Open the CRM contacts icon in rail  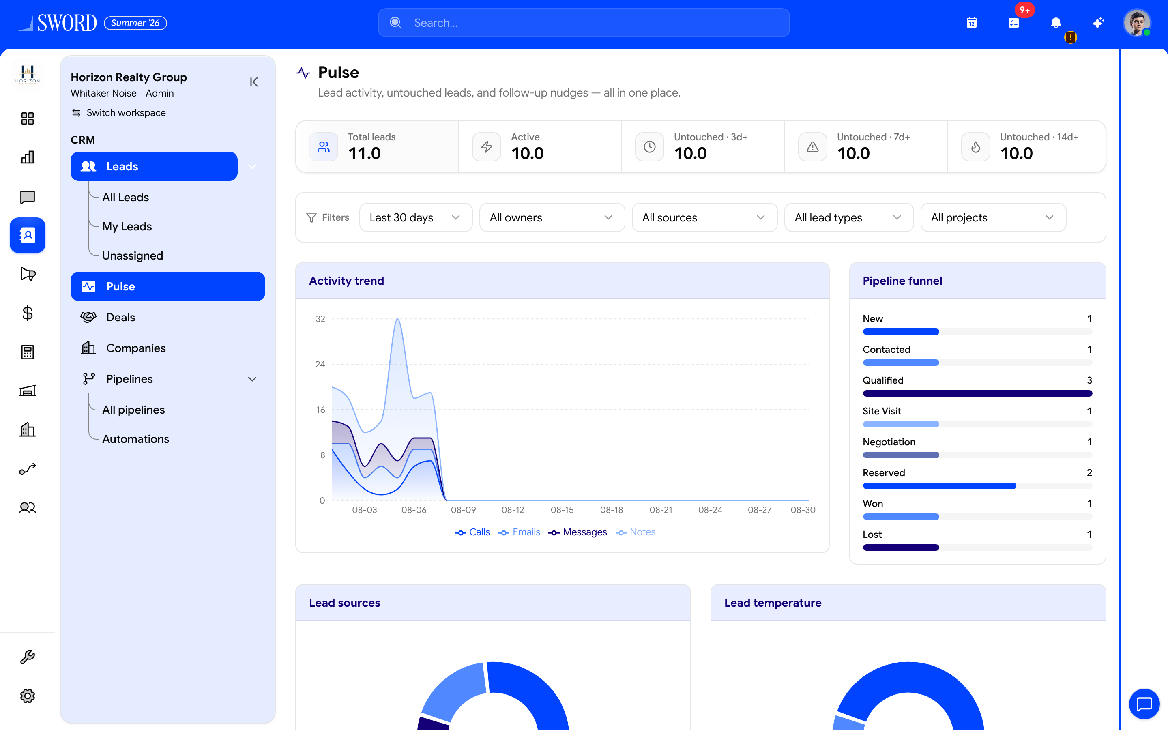click(28, 235)
